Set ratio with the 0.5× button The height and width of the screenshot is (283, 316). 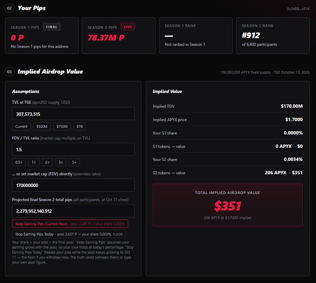coord(19,162)
